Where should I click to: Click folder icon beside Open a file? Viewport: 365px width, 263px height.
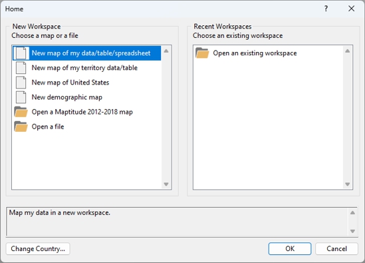21,127
